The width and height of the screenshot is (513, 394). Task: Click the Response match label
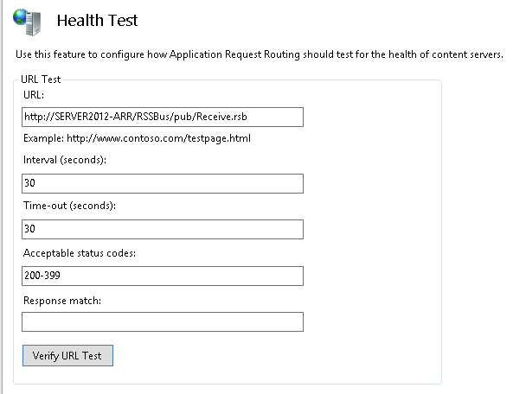point(62,301)
